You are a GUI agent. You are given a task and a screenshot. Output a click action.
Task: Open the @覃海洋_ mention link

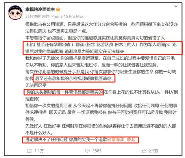tap(116, 140)
